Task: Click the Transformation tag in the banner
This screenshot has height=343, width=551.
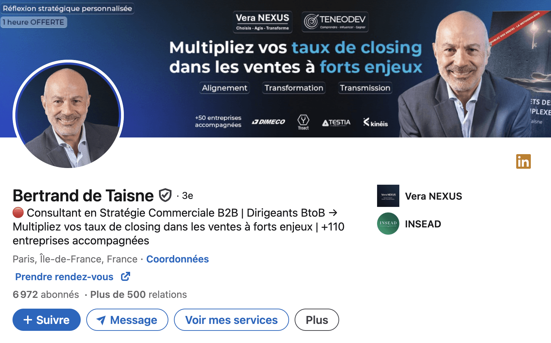Action: point(294,88)
